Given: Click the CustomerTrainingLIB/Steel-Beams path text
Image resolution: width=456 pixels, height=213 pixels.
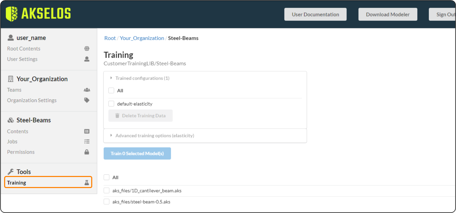Looking at the screenshot, I should coord(145,64).
